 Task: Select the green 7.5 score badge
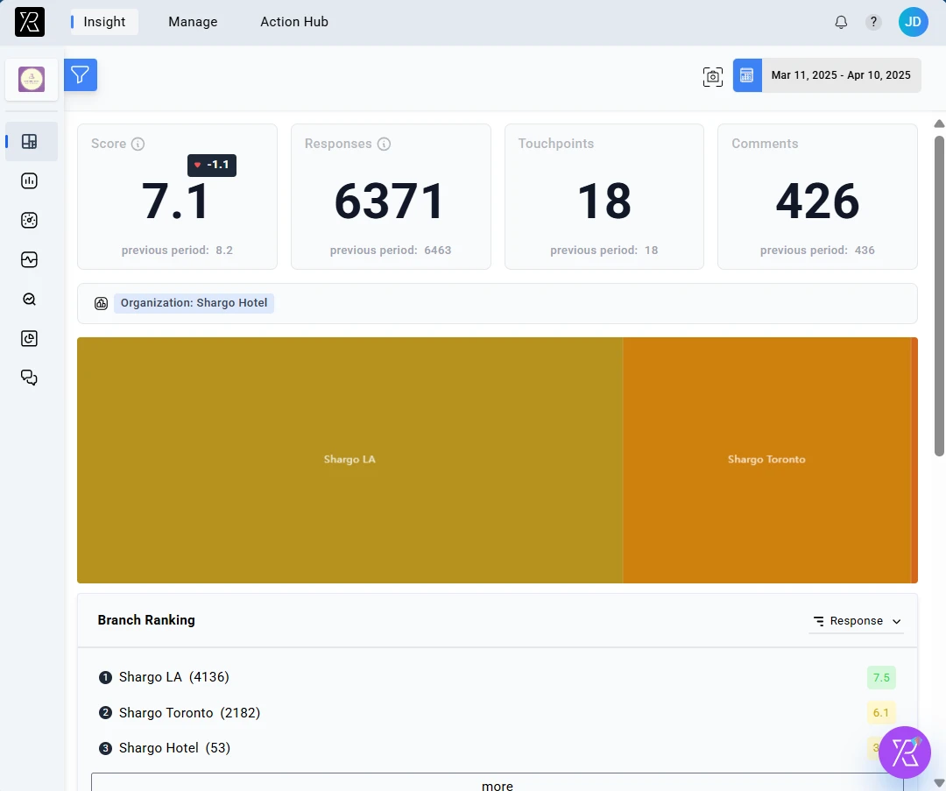tap(881, 677)
